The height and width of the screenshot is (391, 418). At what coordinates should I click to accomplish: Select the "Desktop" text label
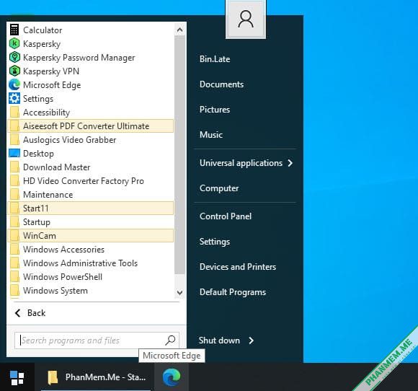tap(38, 154)
